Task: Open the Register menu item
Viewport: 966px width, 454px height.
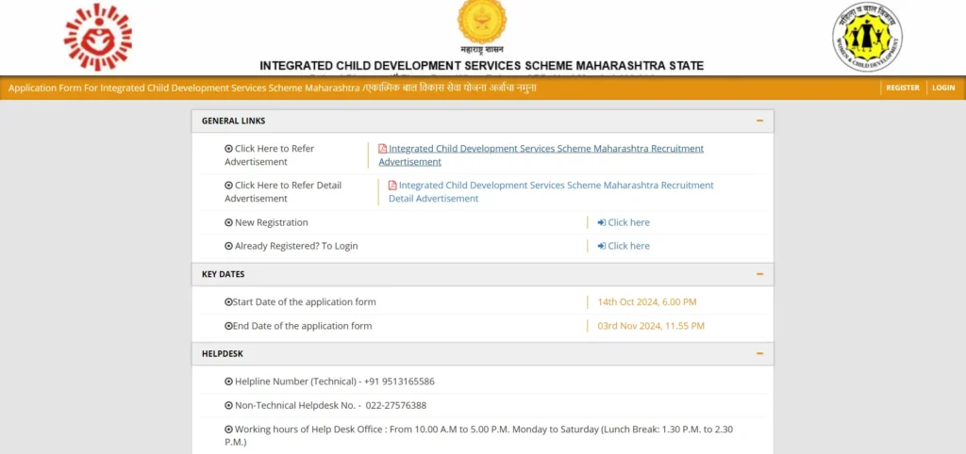Action: click(902, 88)
